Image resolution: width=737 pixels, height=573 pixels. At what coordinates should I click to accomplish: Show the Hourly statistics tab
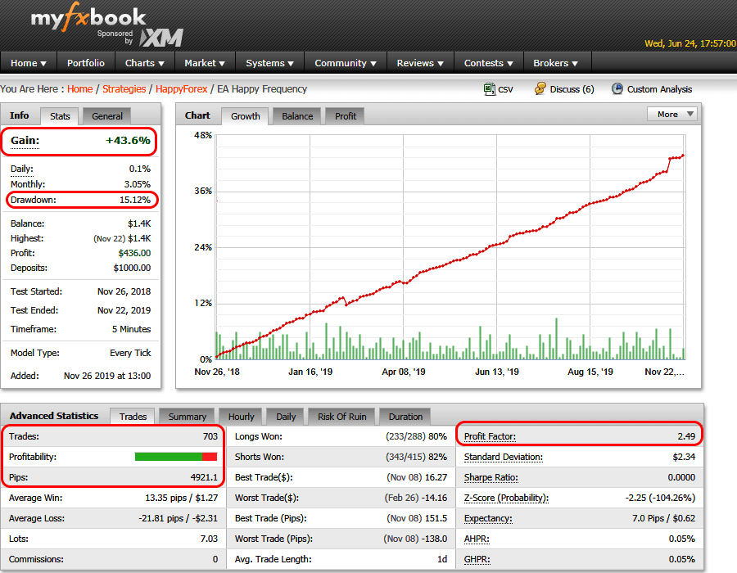pos(242,417)
